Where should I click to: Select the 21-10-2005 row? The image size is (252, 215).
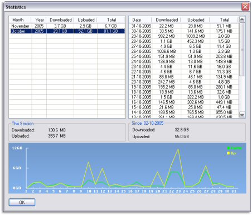(x=184, y=77)
